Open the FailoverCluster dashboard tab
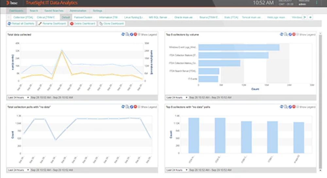Image resolution: width=327 pixels, height=178 pixels. (84, 17)
